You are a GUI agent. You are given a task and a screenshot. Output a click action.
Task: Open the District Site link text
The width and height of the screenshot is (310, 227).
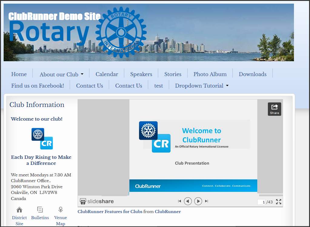coord(19,221)
